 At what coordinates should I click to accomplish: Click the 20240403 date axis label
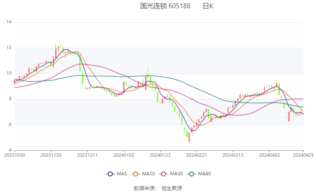click(269, 155)
